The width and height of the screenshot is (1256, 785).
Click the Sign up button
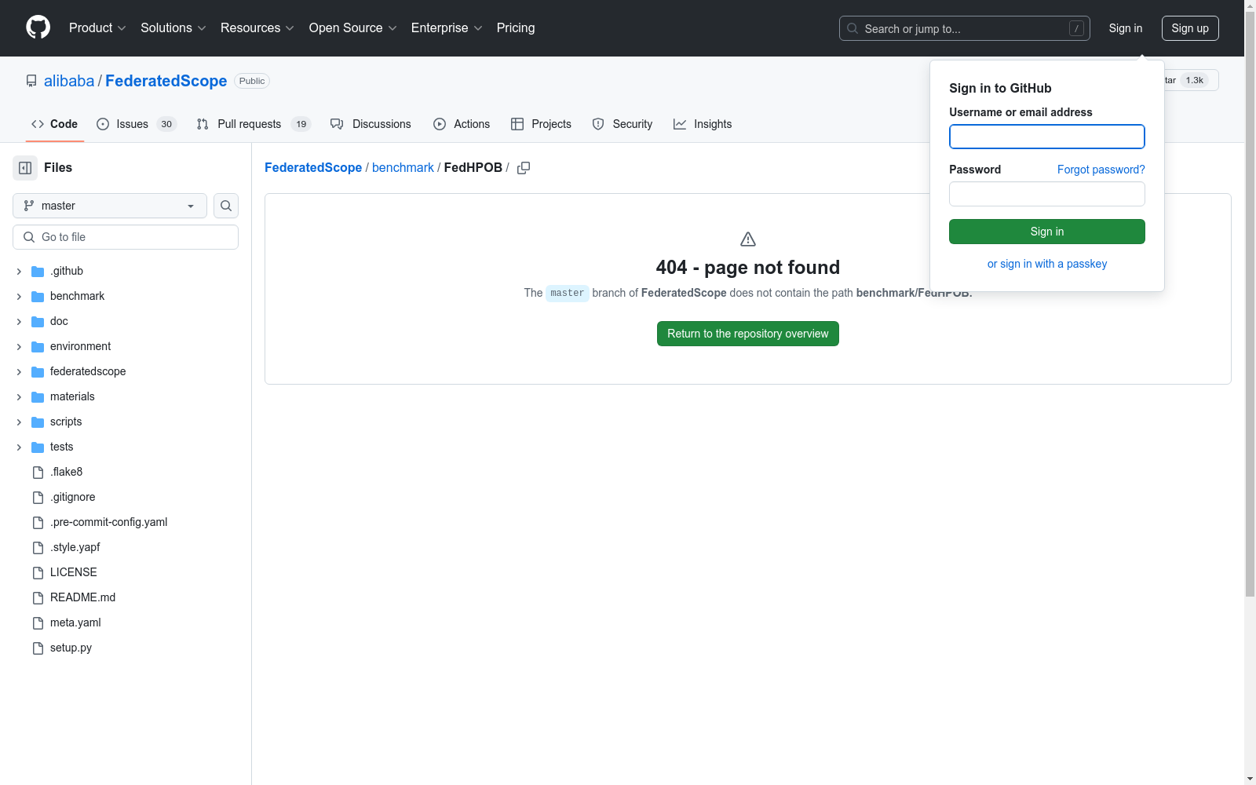click(1190, 28)
